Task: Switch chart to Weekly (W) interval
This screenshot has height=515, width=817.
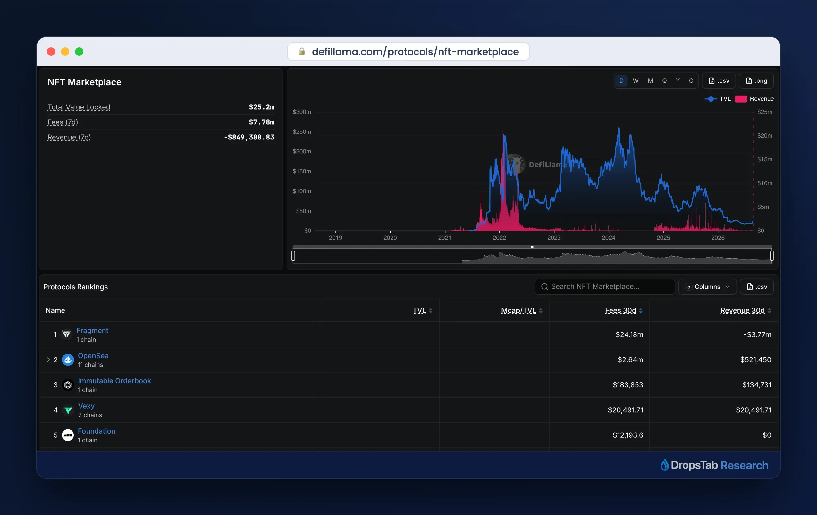Action: click(x=636, y=81)
